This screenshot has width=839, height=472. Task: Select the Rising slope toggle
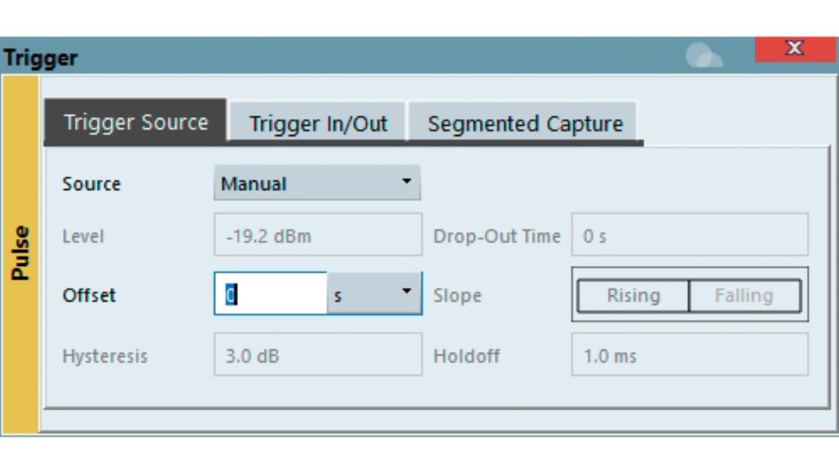click(633, 295)
